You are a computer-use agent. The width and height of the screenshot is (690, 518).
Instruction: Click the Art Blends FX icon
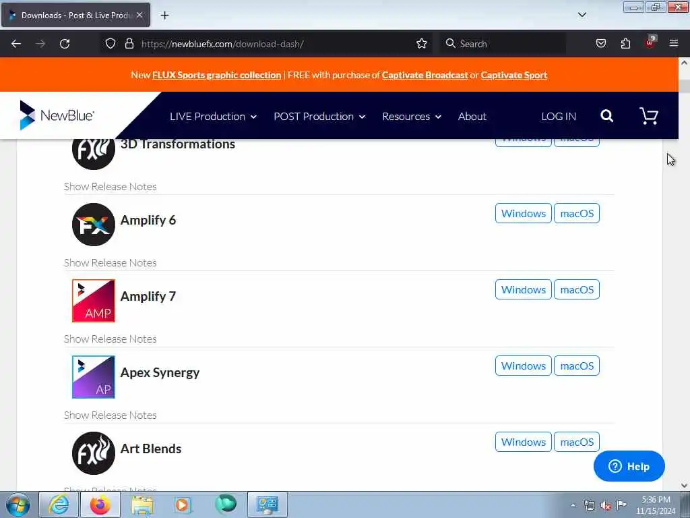click(x=93, y=453)
